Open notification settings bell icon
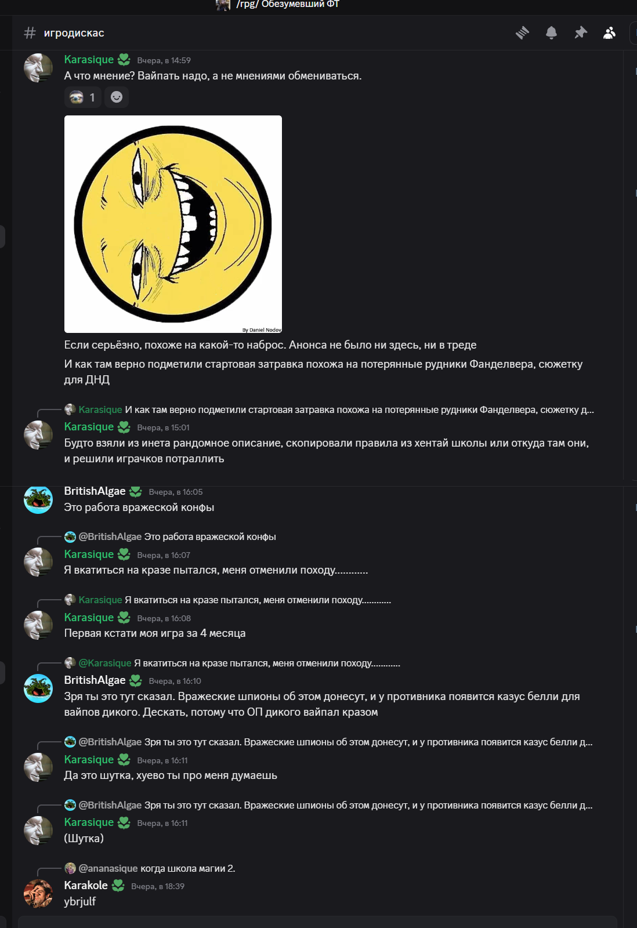 [551, 33]
